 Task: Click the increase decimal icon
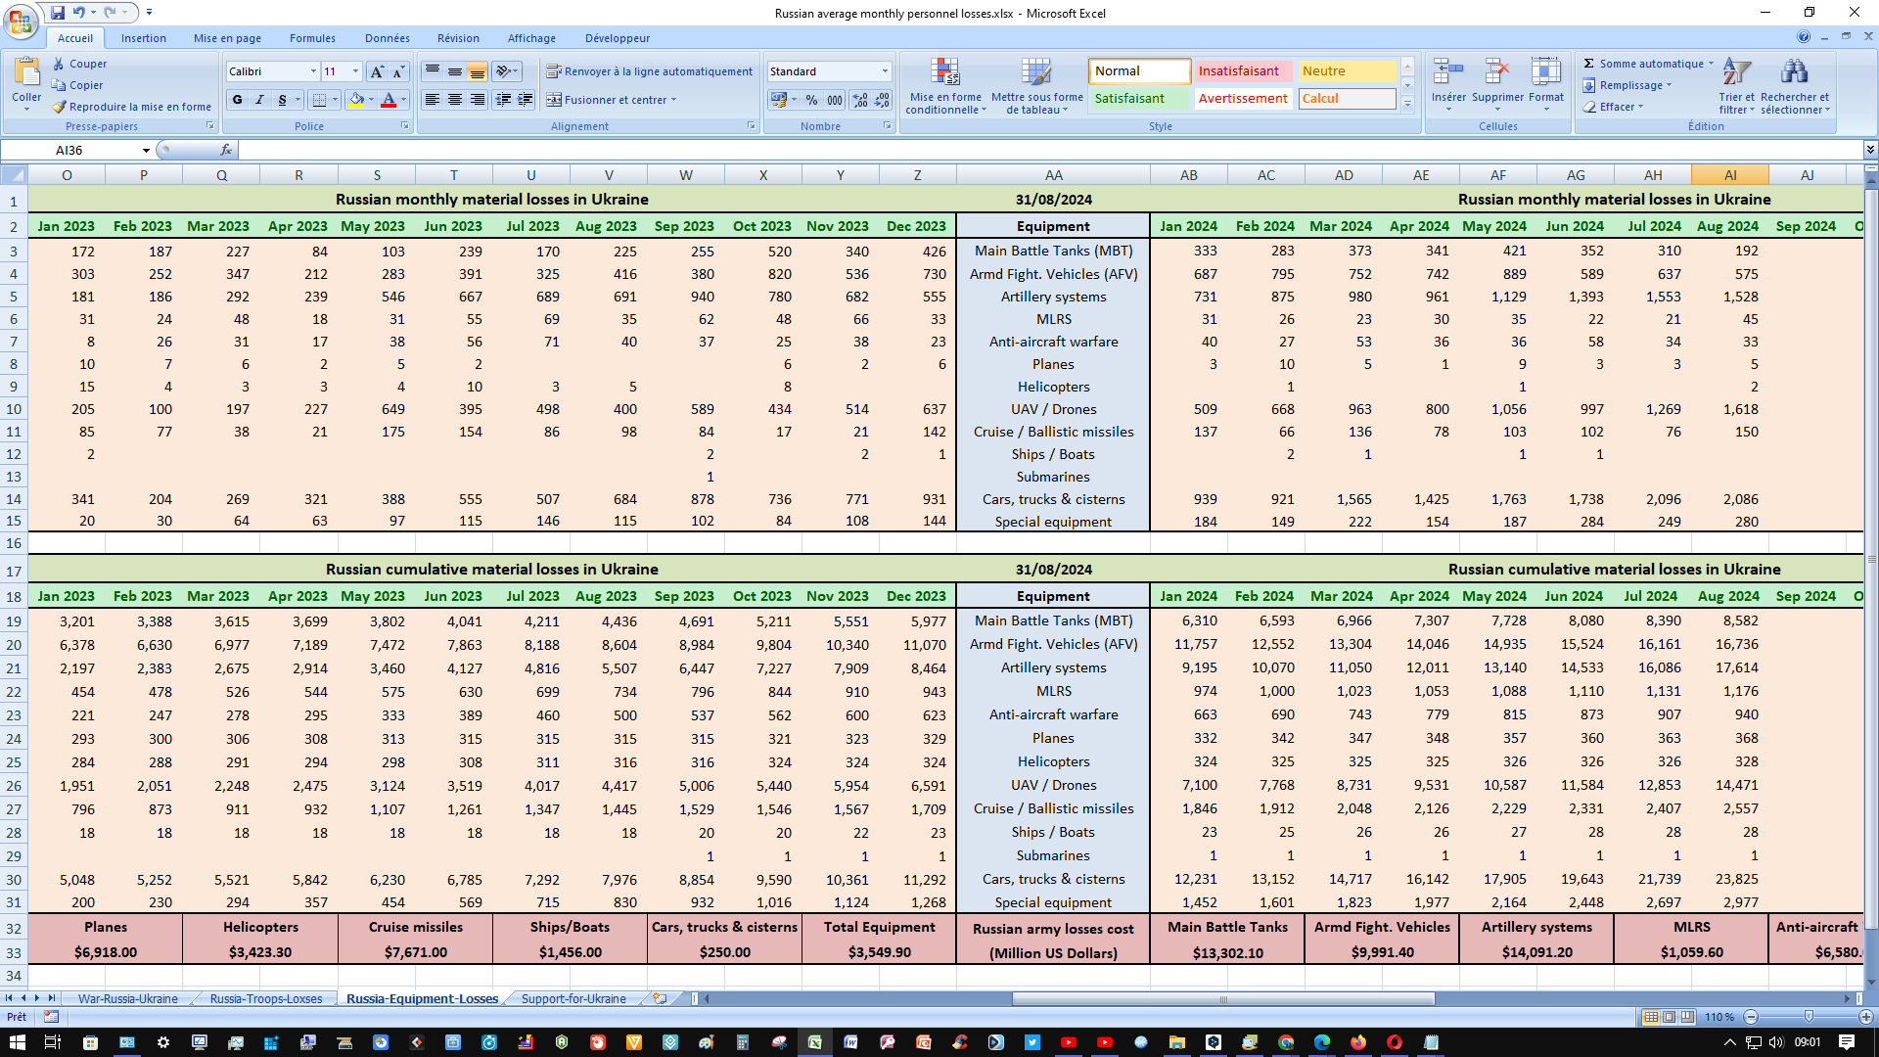point(859,100)
